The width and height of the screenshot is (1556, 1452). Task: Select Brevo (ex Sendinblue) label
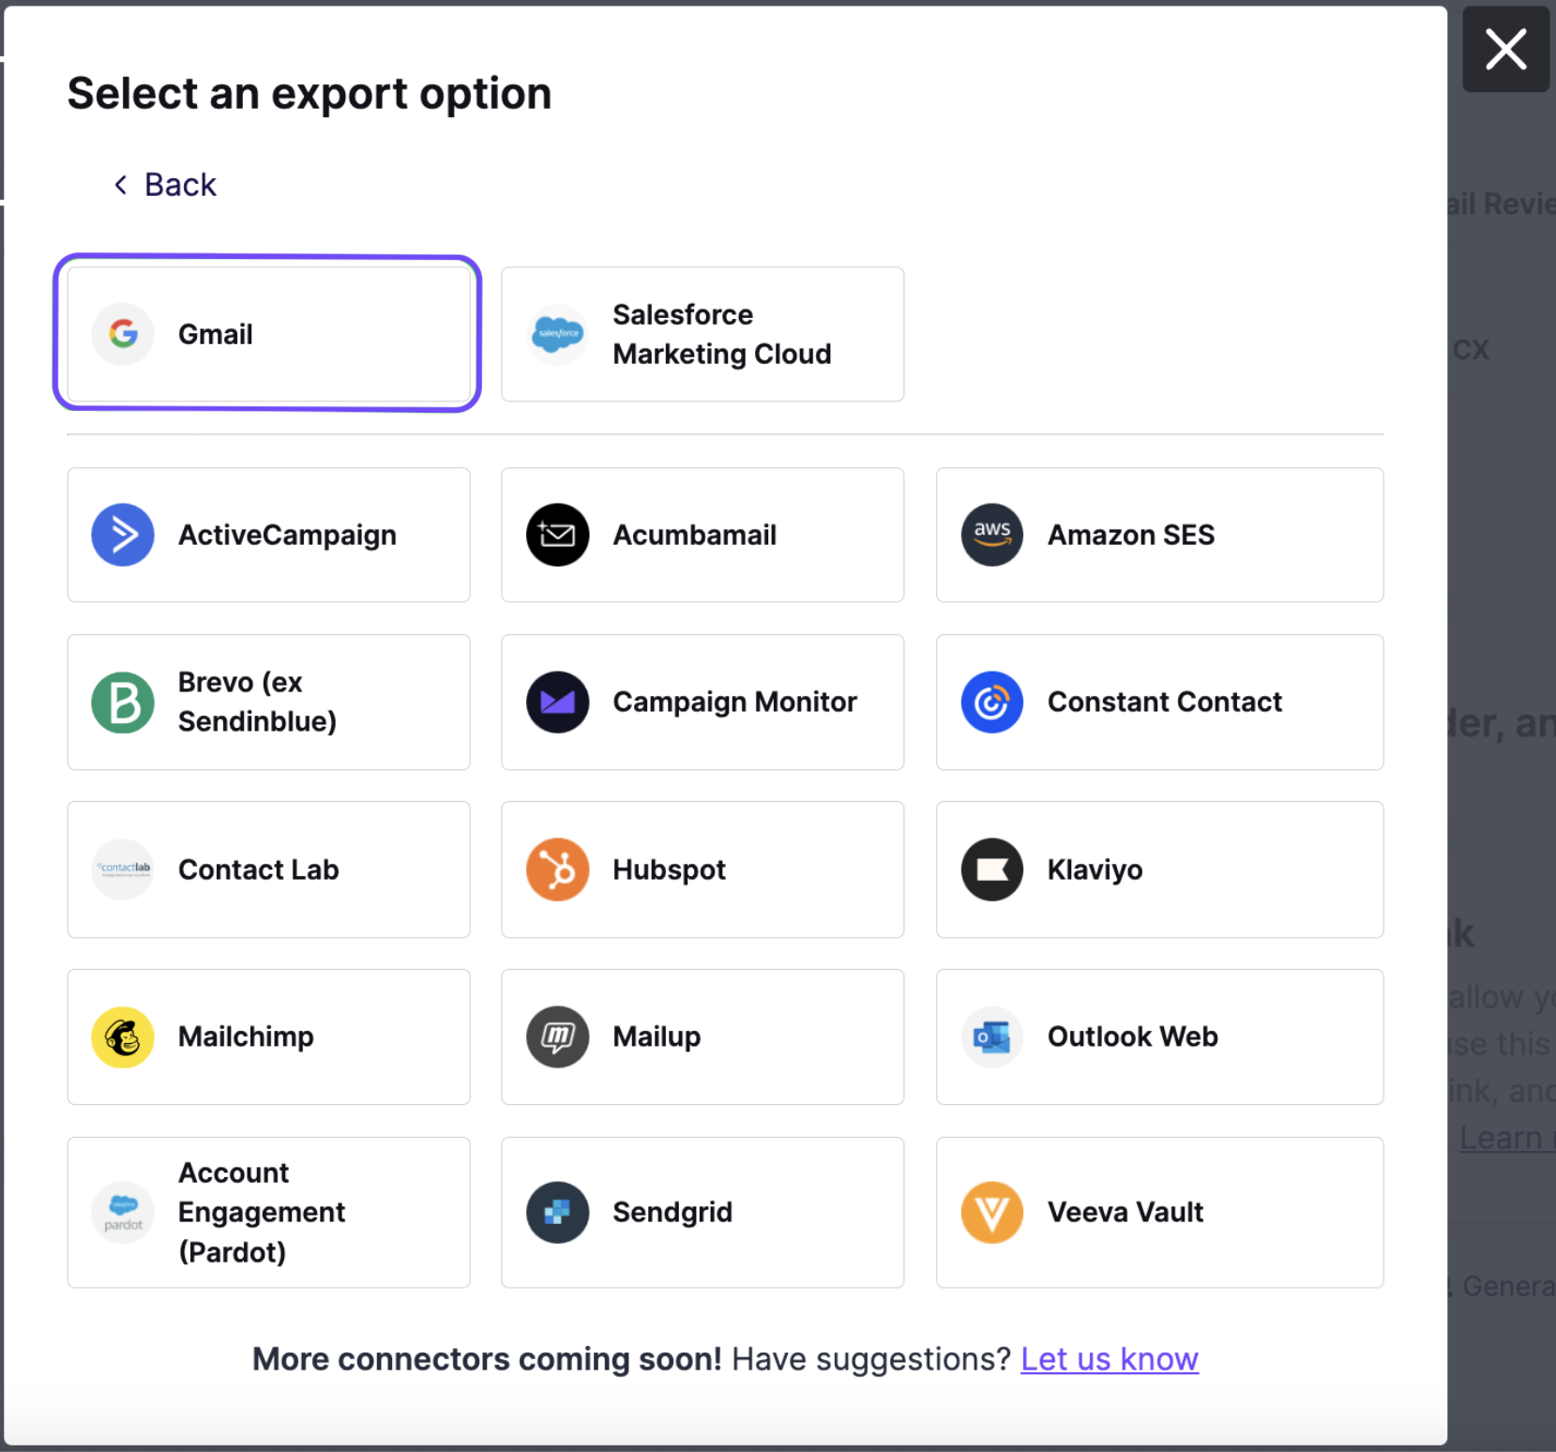257,702
